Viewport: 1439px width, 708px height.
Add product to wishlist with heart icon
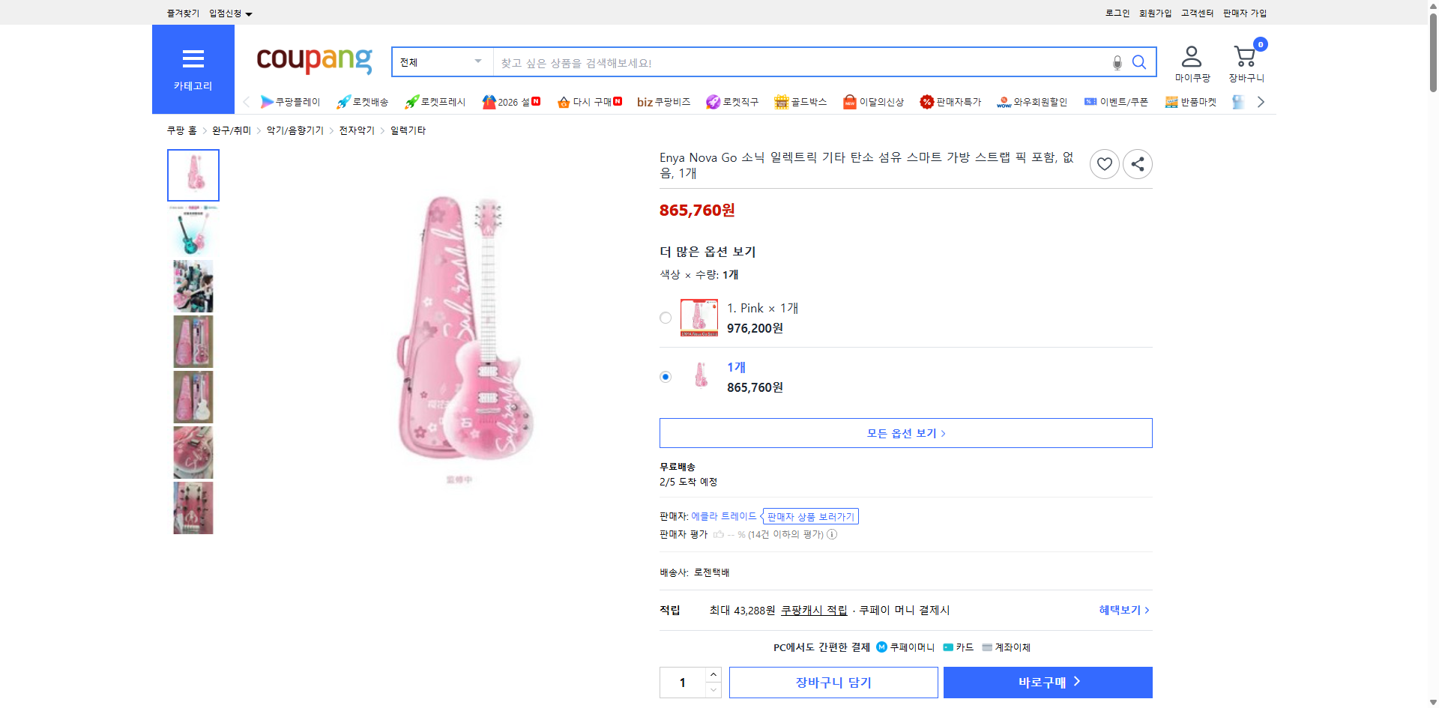(1104, 163)
